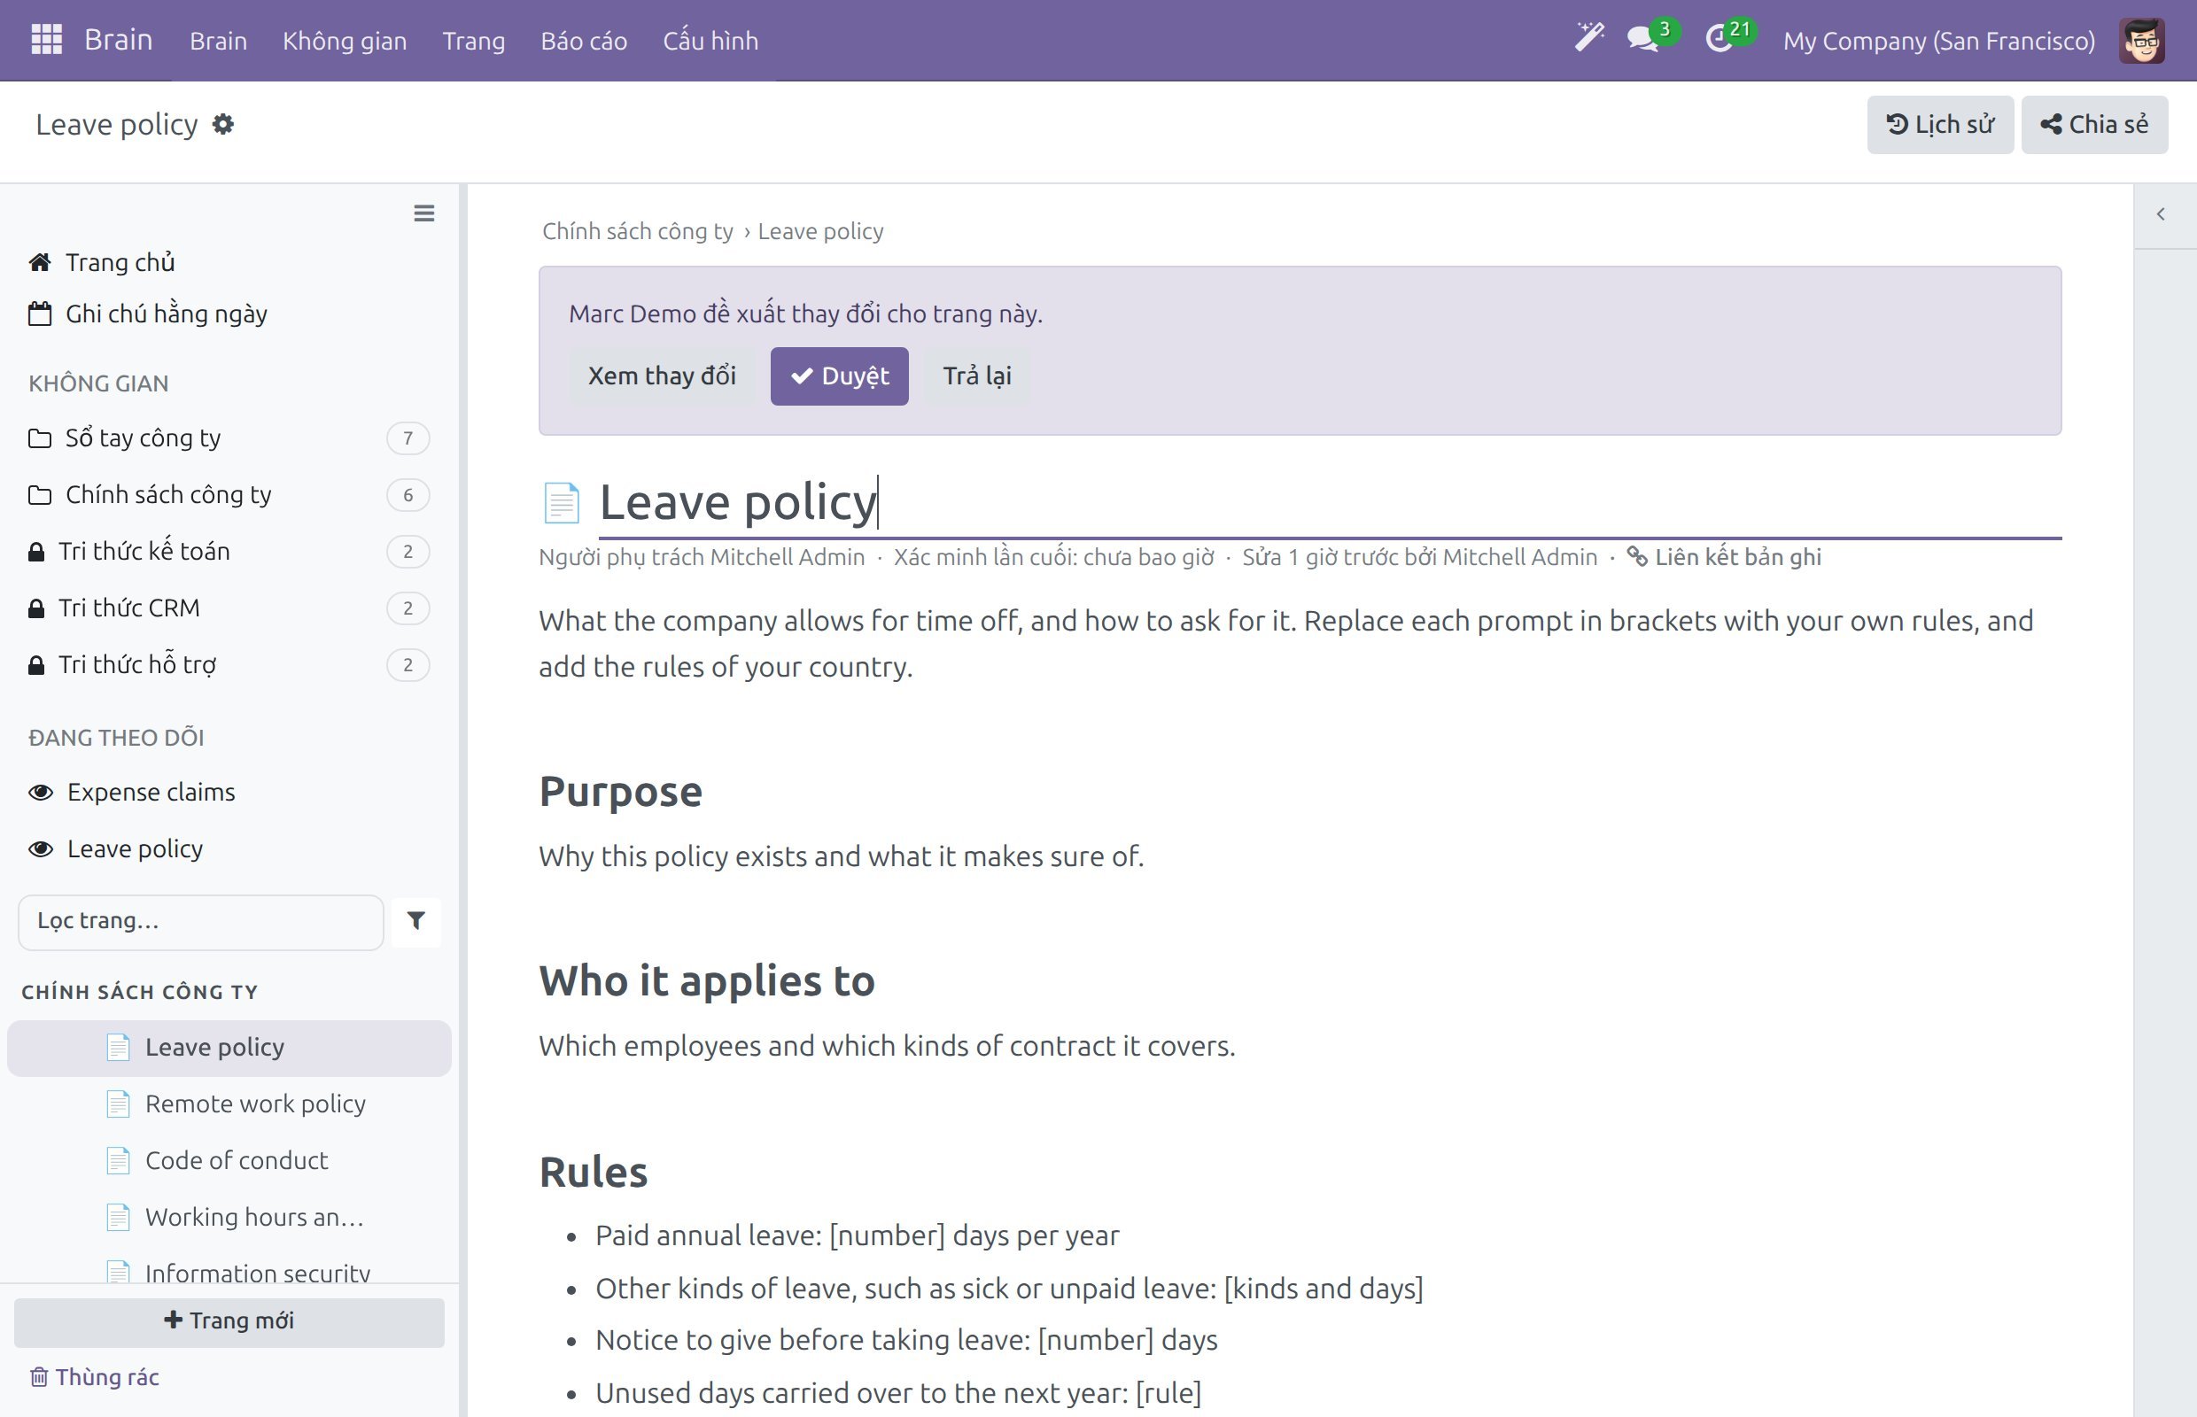This screenshot has height=1417, width=2197.
Task: Approve changes with the Duyệt button
Action: click(x=838, y=376)
